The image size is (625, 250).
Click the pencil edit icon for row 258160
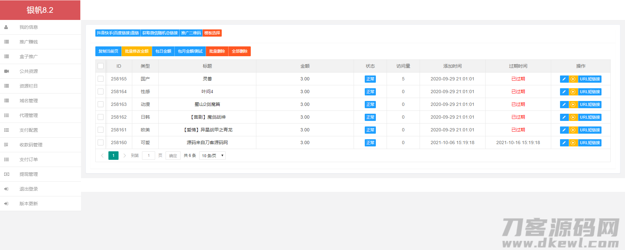coord(564,143)
